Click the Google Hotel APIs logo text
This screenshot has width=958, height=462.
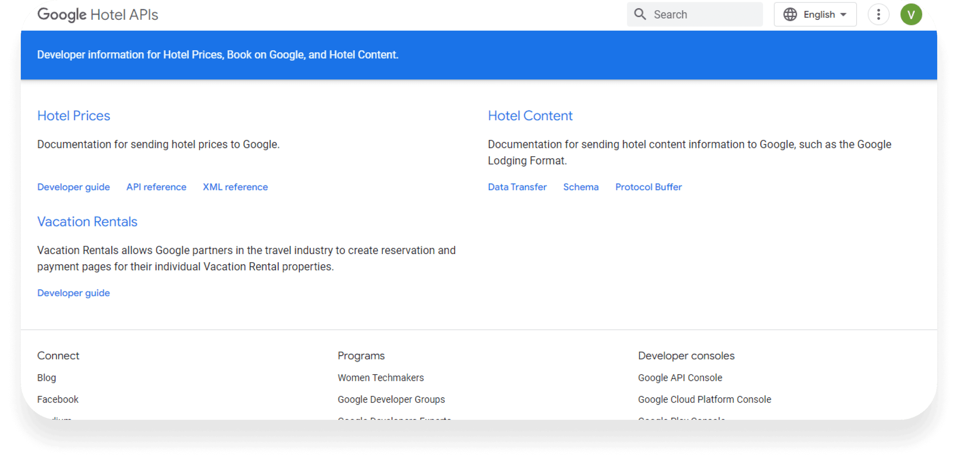[98, 14]
